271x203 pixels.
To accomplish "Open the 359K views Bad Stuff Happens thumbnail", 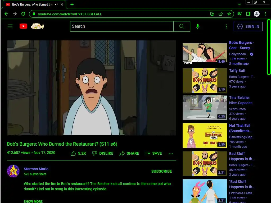I will point(205,164).
